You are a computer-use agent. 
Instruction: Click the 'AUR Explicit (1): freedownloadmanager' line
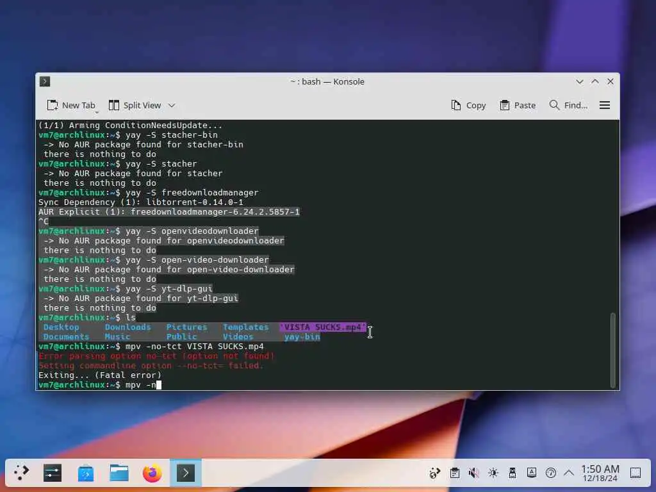pos(169,212)
